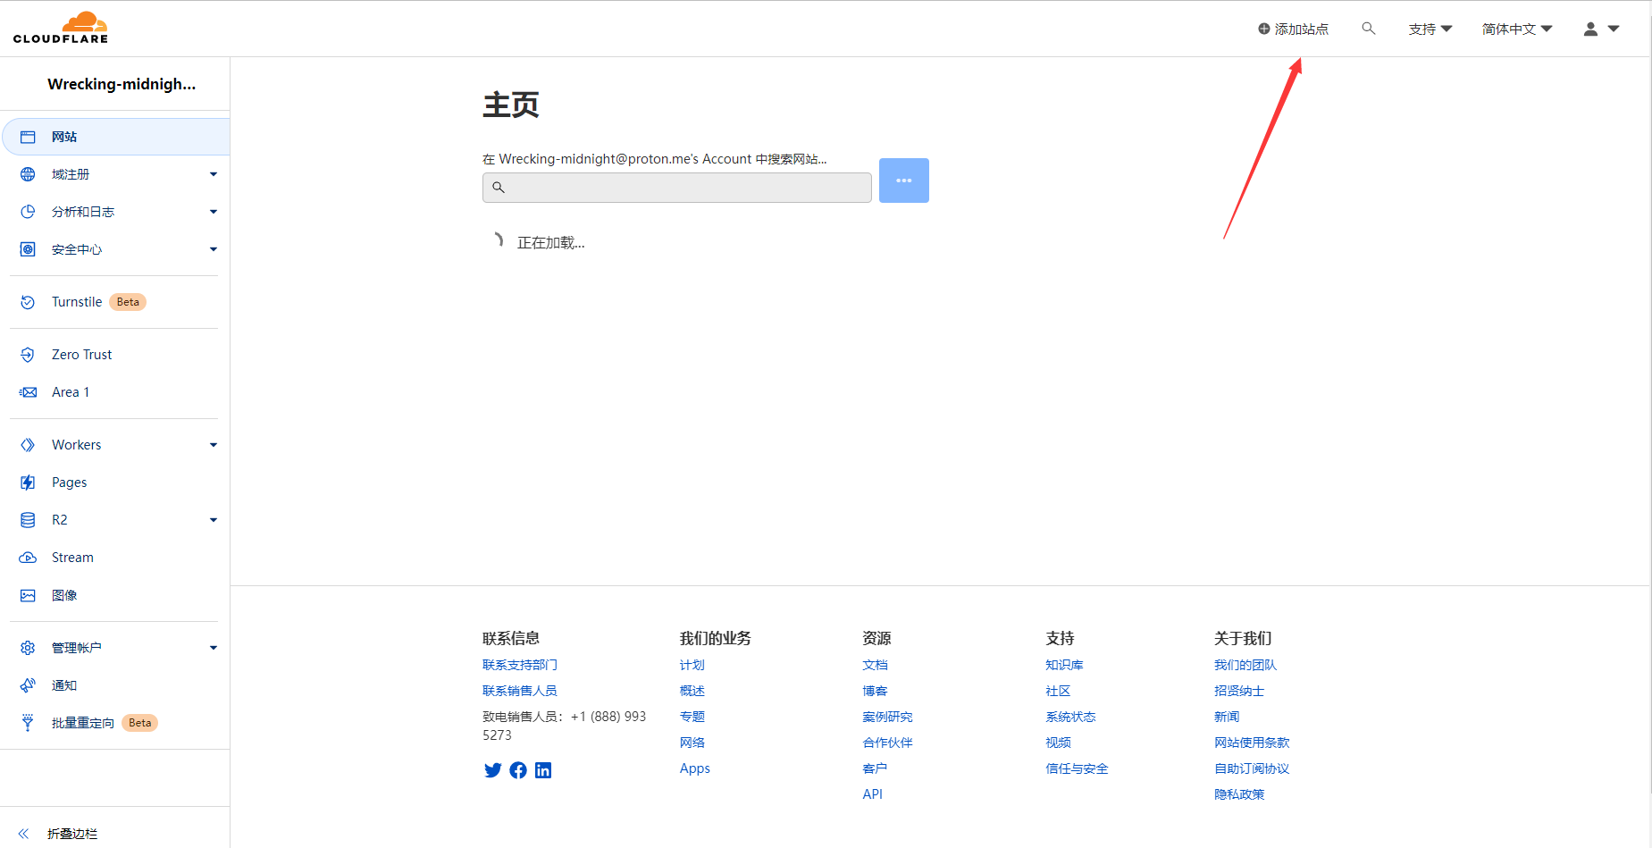
Task: Open Cloudflare's LinkedIn page
Action: click(543, 770)
